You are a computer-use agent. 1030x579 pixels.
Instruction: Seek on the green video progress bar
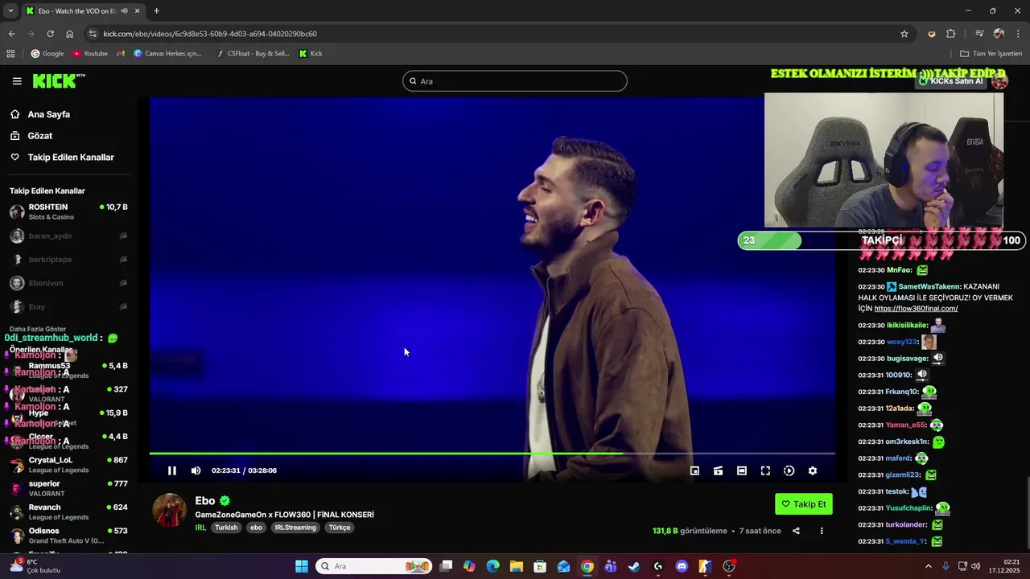point(492,454)
